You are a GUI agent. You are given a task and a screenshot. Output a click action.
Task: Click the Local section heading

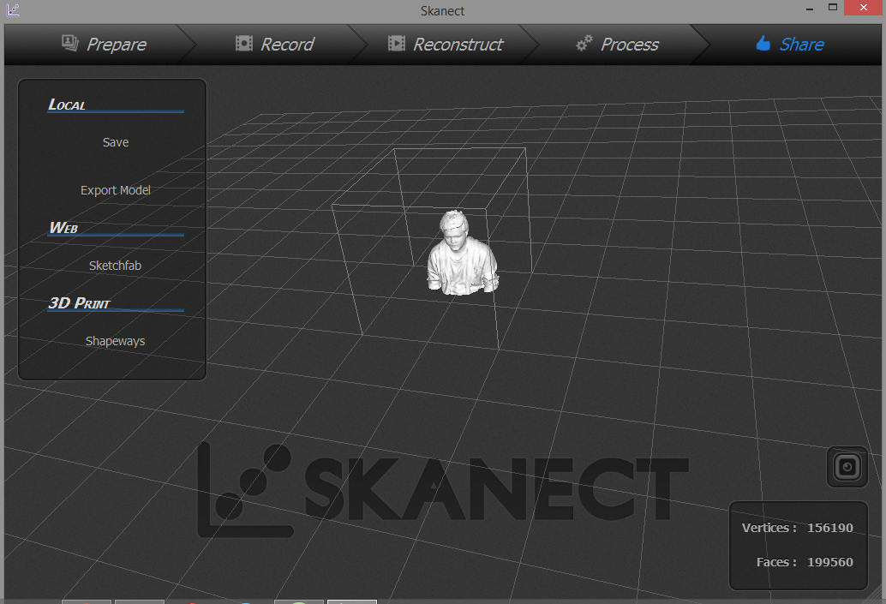(x=67, y=105)
